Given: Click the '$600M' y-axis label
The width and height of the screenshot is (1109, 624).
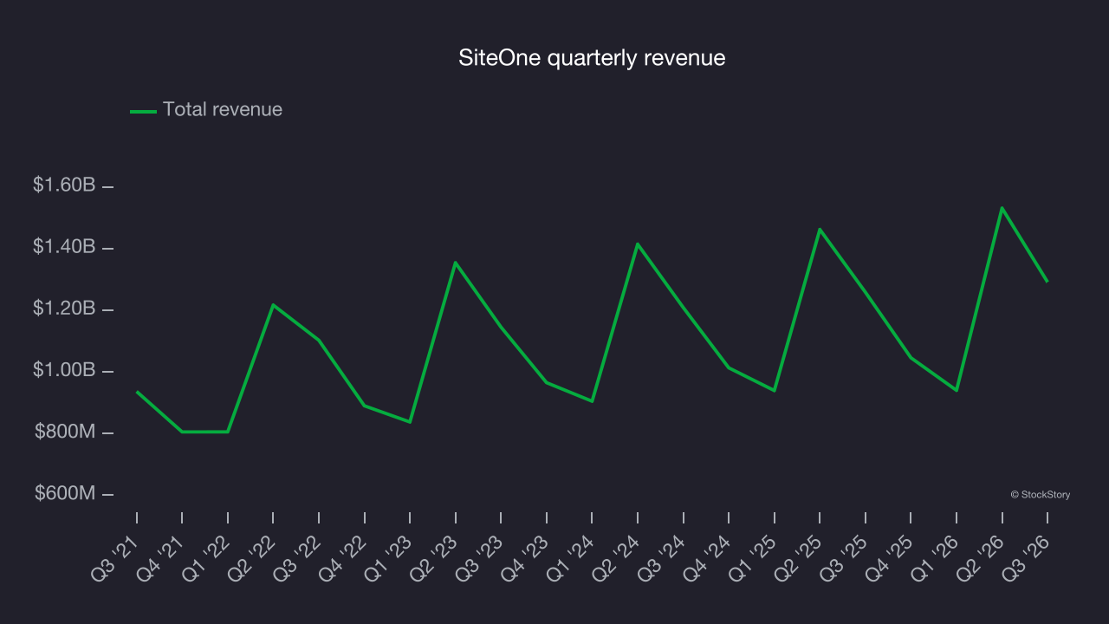Looking at the screenshot, I should point(65,493).
